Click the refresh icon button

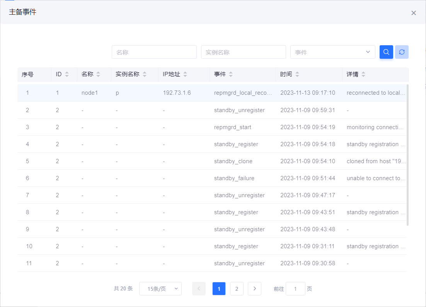click(402, 52)
